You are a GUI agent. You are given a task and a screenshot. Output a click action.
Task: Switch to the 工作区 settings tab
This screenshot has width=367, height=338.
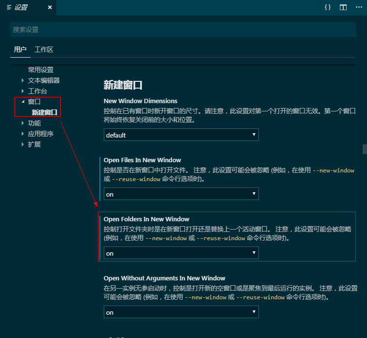point(44,49)
